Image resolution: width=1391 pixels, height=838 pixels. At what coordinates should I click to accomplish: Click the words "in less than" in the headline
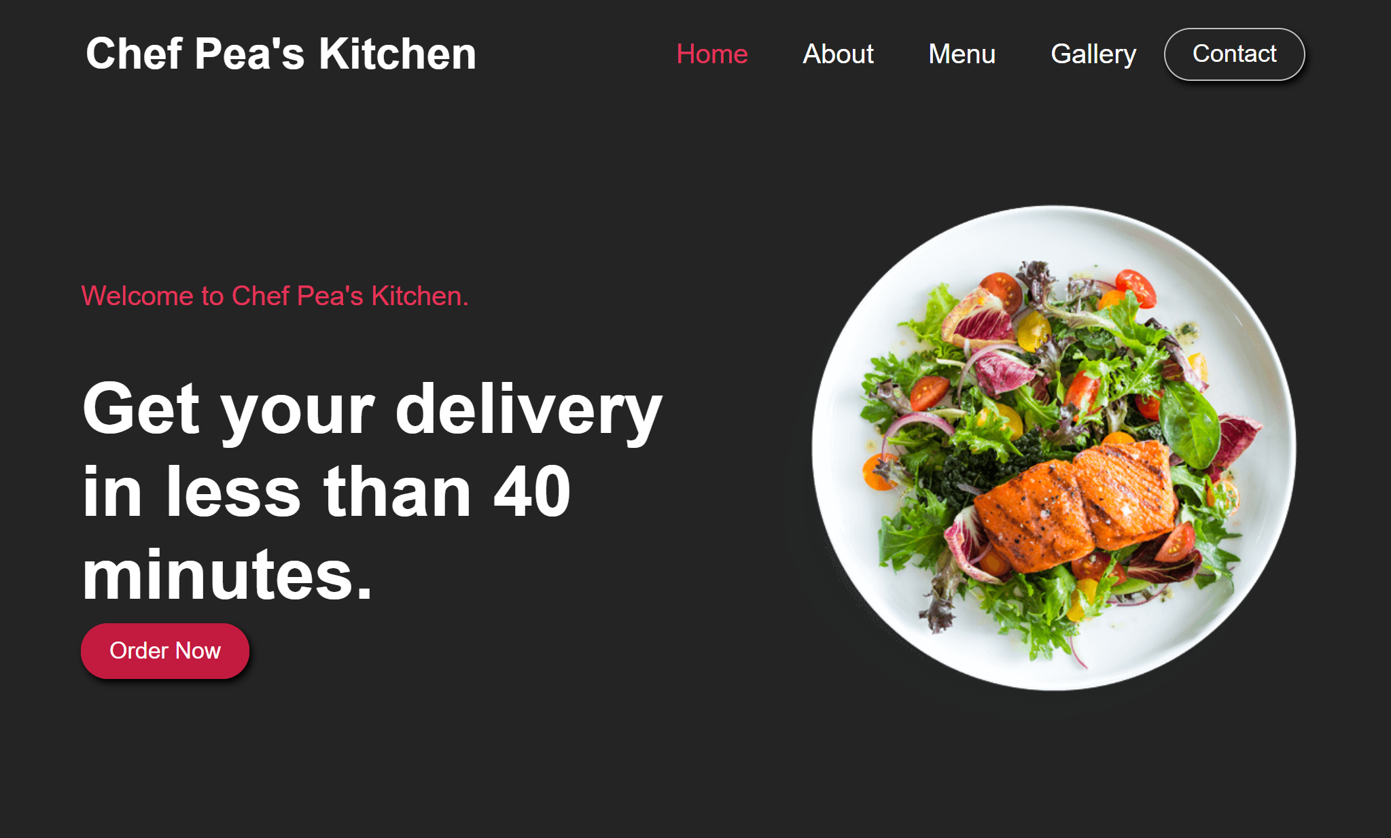277,491
